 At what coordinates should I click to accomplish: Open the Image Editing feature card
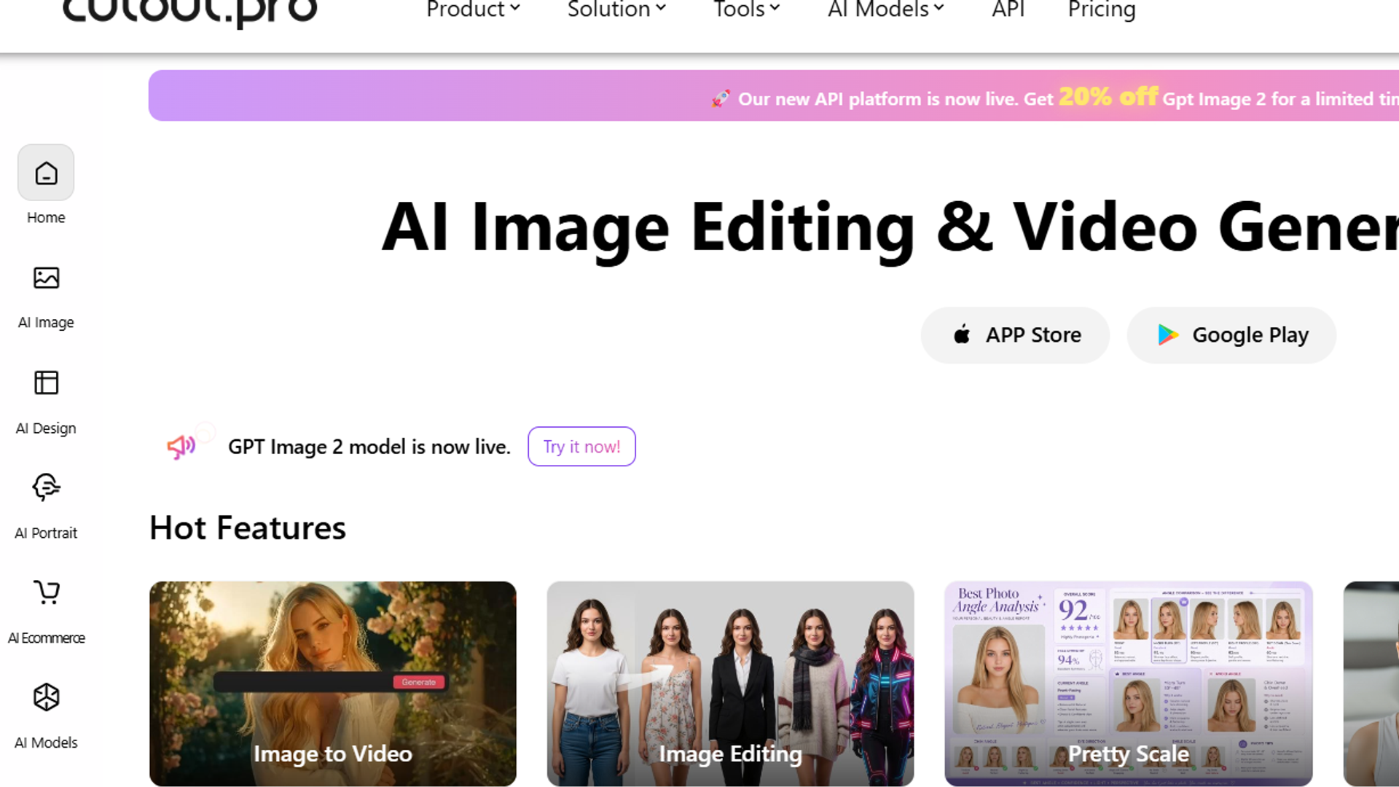(730, 684)
